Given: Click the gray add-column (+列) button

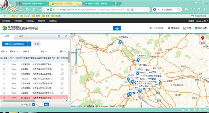Looking at the screenshot, I should coord(37,44).
